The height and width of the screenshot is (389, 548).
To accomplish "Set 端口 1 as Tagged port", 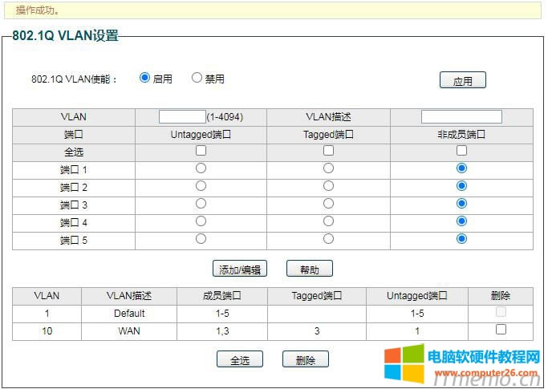I will click(328, 168).
